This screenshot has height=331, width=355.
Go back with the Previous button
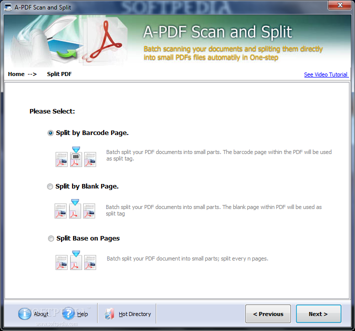coord(268,314)
